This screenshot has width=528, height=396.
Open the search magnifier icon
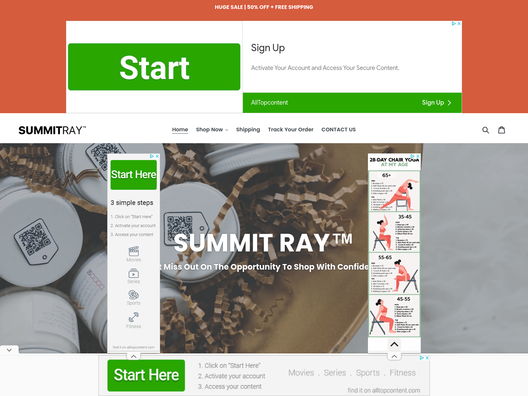coord(485,130)
